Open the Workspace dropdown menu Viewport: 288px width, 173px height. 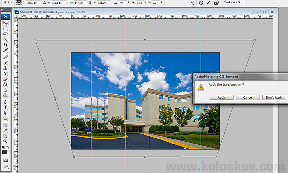click(232, 2)
